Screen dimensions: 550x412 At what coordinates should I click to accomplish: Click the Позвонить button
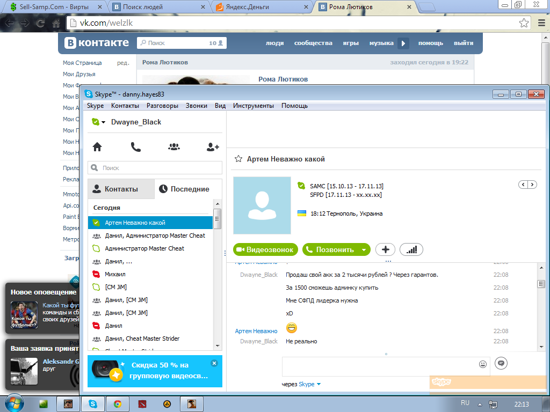point(331,249)
